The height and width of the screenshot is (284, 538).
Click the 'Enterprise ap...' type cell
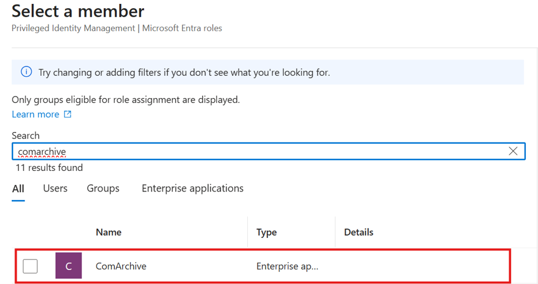287,266
